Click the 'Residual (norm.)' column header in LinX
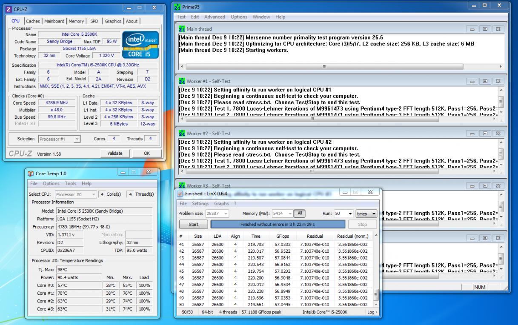The width and height of the screenshot is (518, 325). (352, 236)
